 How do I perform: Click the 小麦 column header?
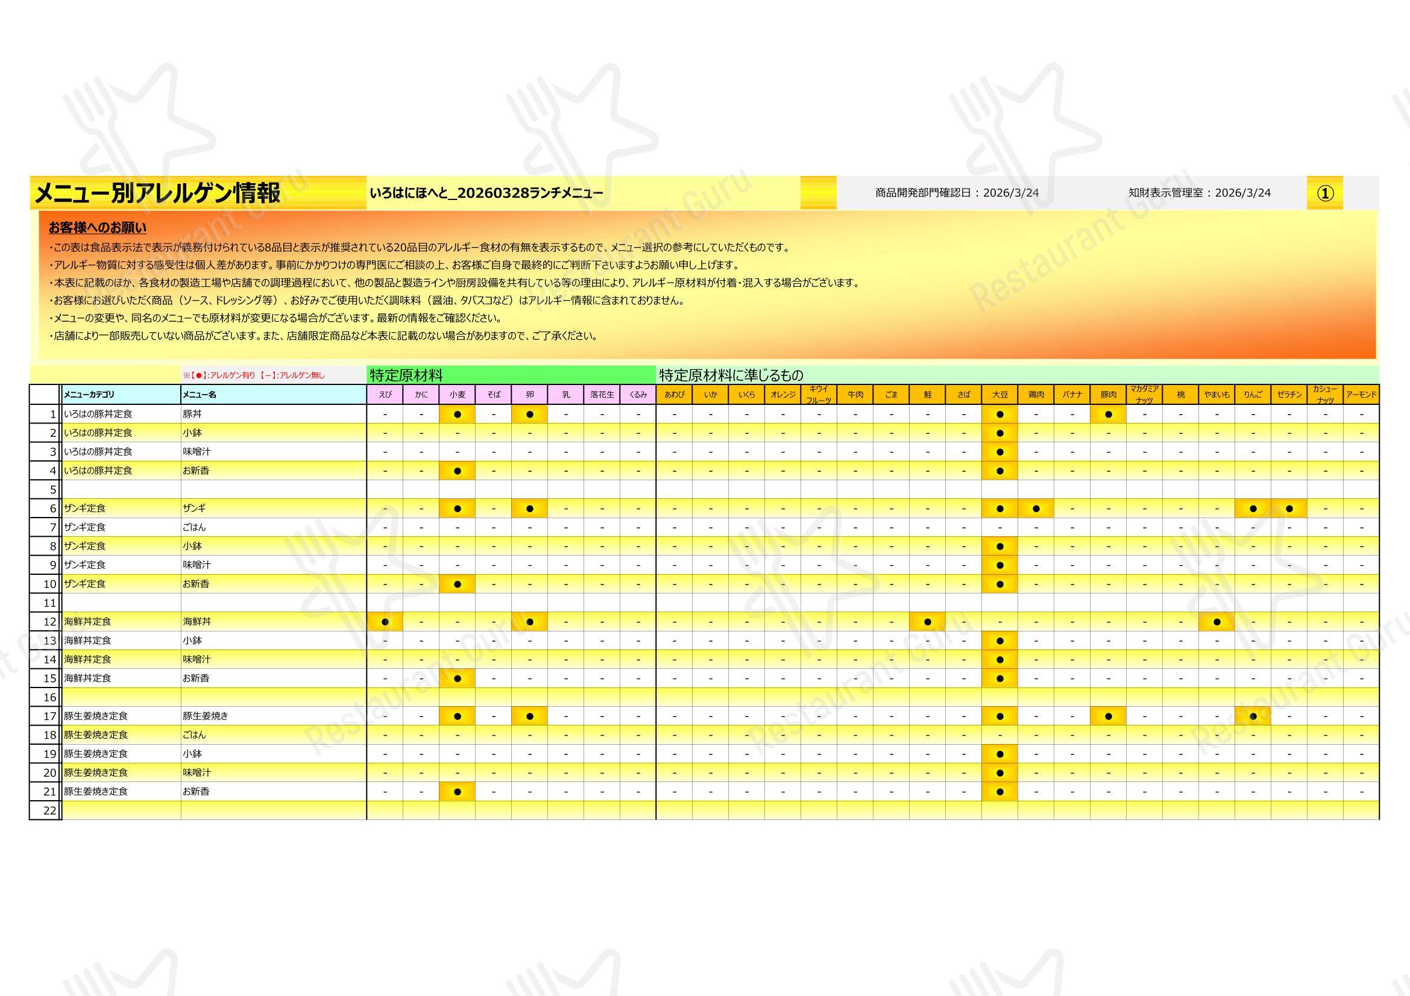(x=458, y=395)
